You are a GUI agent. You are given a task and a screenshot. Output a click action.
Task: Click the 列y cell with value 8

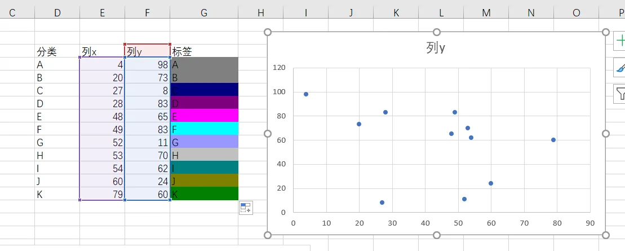(x=147, y=90)
